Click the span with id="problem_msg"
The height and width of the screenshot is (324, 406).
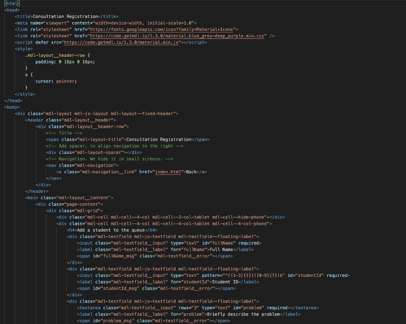pos(153,321)
